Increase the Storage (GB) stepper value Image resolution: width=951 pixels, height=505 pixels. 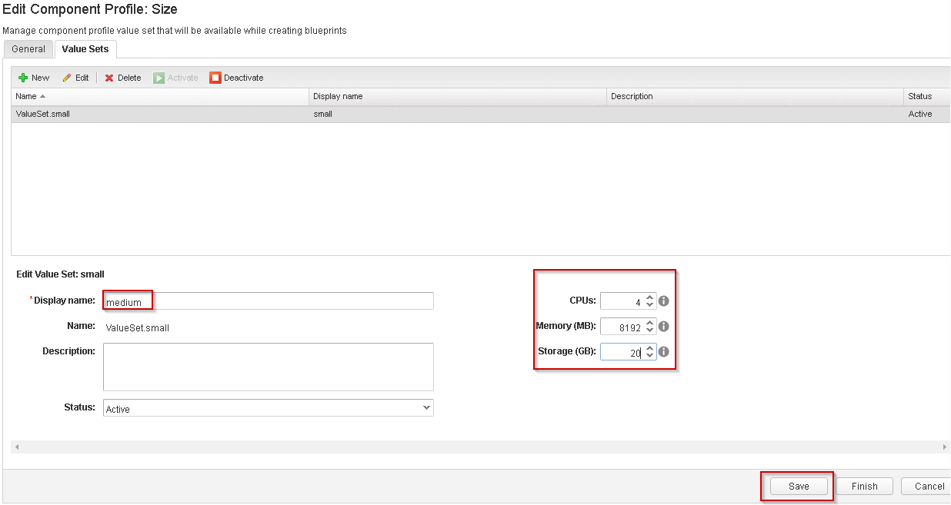(650, 348)
